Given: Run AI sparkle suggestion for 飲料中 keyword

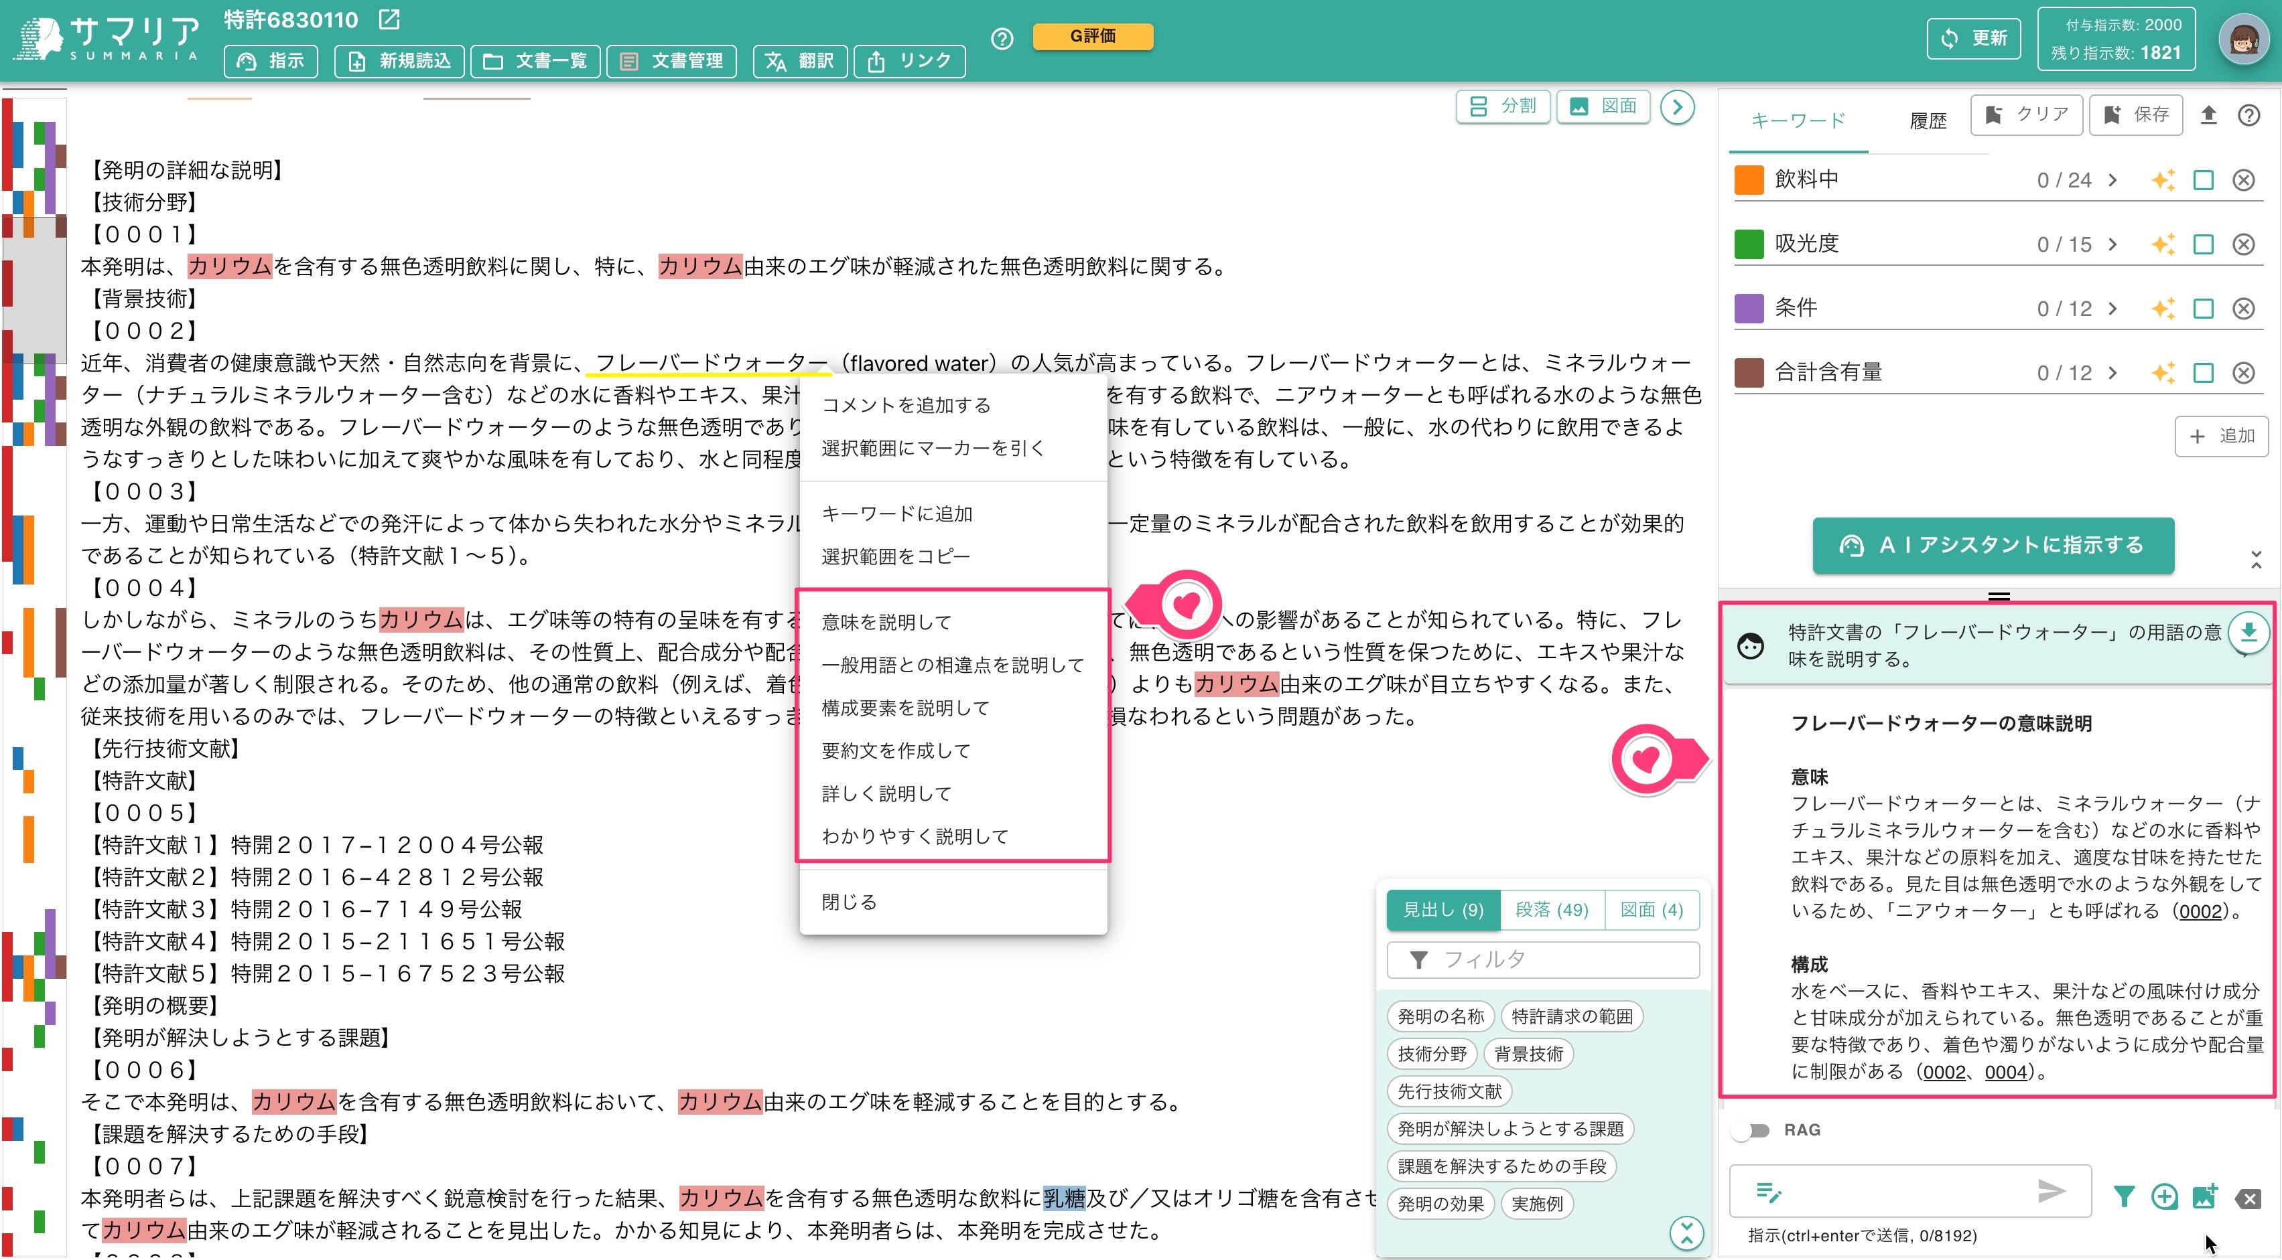Looking at the screenshot, I should 2163,181.
